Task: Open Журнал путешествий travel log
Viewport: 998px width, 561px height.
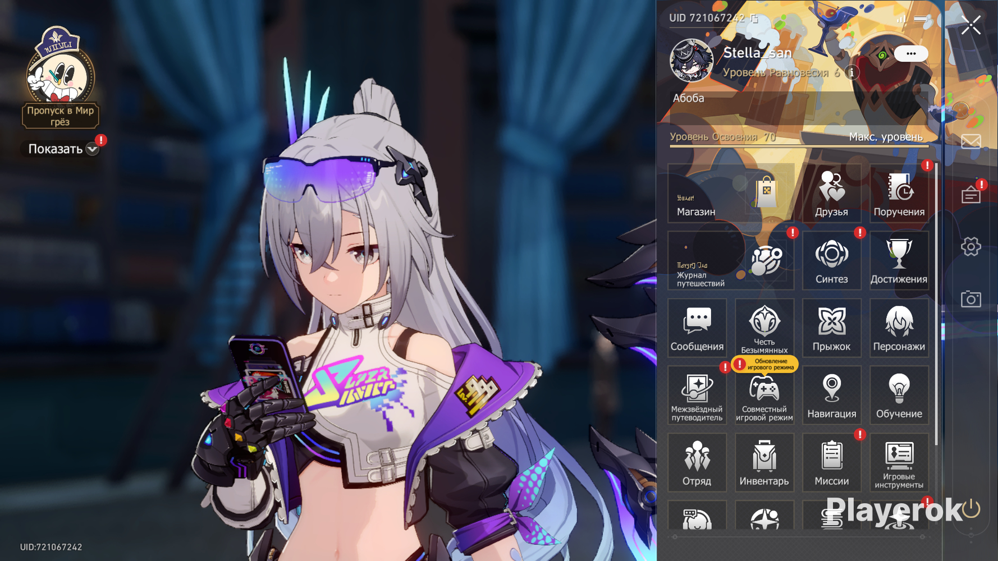Action: (x=731, y=261)
